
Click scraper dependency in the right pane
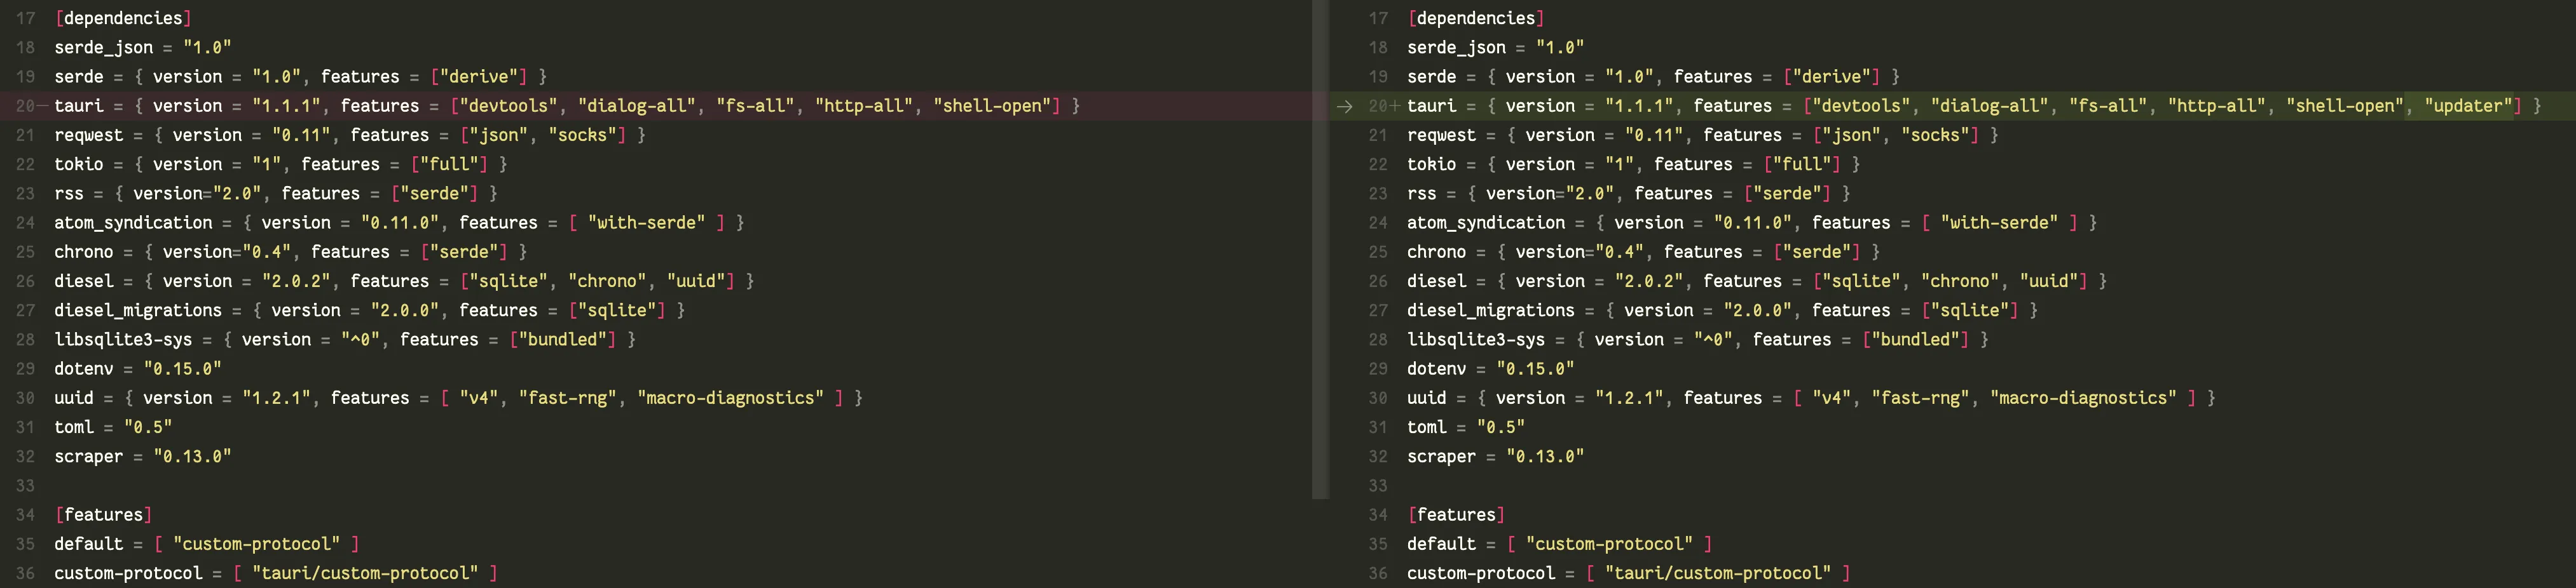(x=1441, y=456)
